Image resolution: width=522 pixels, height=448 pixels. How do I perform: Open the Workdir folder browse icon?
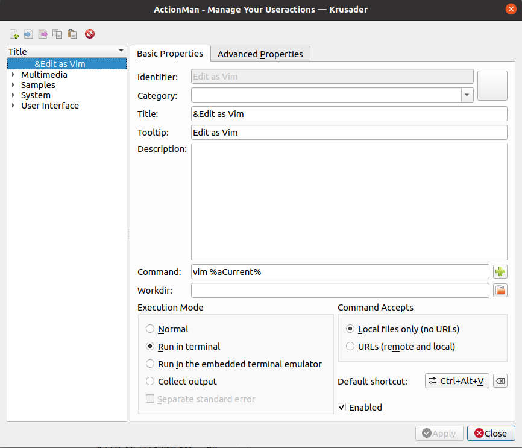click(500, 291)
